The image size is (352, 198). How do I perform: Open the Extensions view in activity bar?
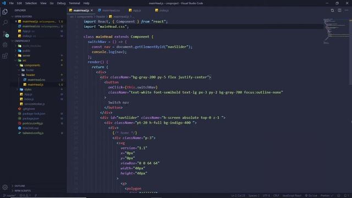(x=5, y=56)
